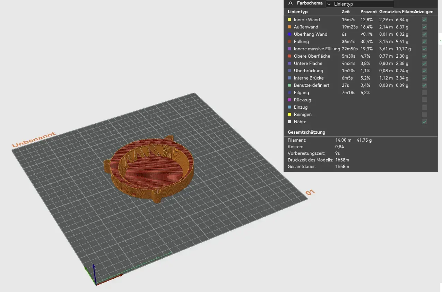Click the bright yellow Reinigen color swatch
The width and height of the screenshot is (442, 292).
(x=289, y=115)
